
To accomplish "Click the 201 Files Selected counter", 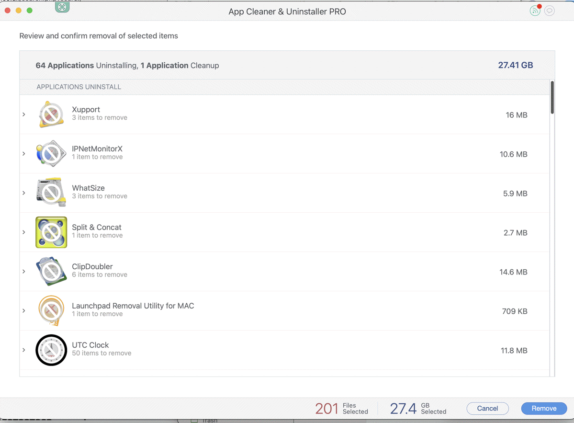I will point(341,408).
